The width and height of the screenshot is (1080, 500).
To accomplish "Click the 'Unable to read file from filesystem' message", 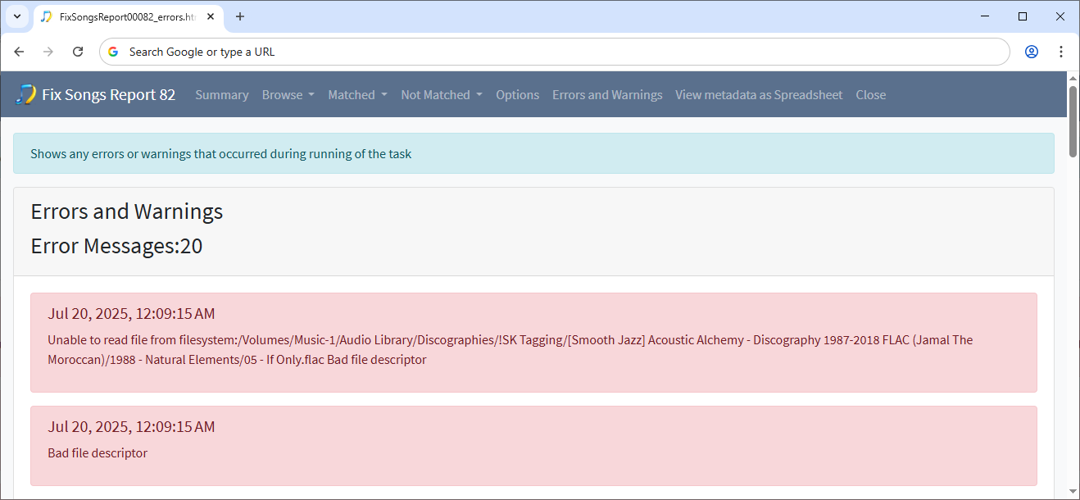I will pos(510,349).
